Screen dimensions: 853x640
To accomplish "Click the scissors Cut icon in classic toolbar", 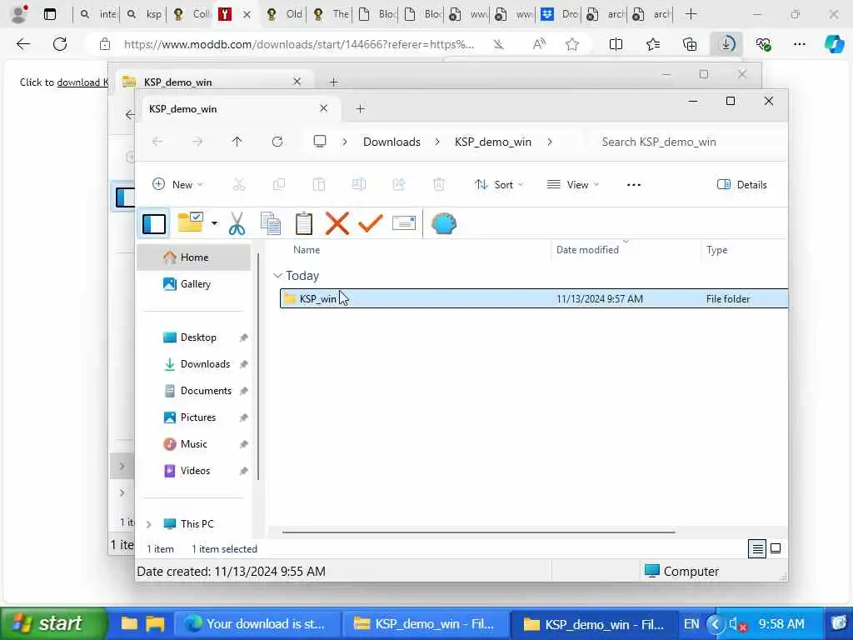I will 237,223.
